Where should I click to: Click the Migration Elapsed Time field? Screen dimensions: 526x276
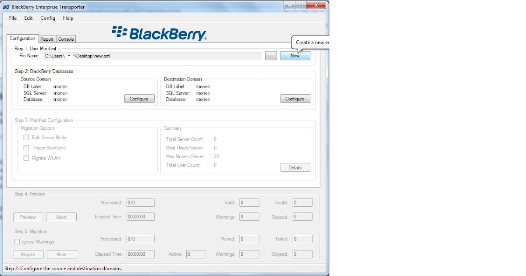tap(140, 254)
